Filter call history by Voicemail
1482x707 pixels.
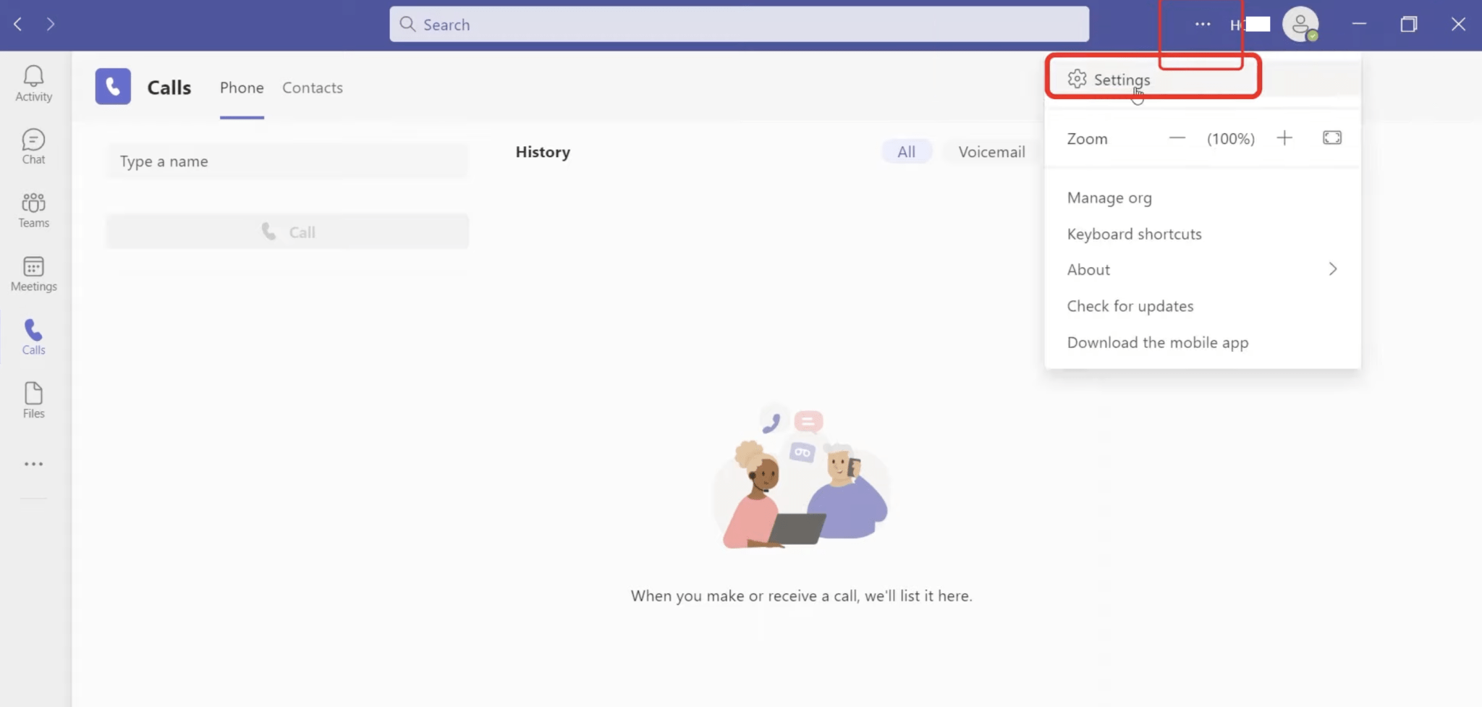(991, 151)
